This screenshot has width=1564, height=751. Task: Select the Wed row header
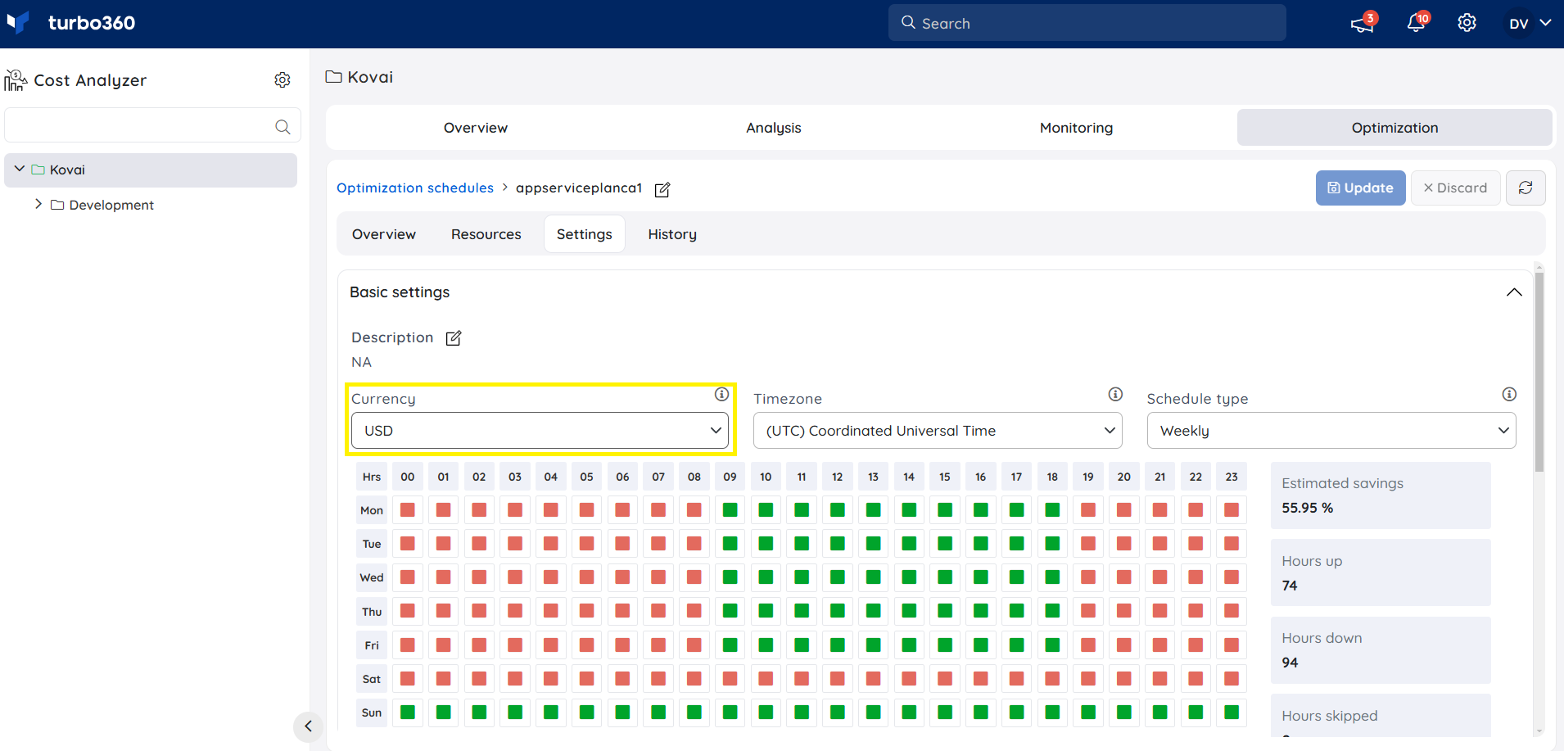tap(372, 577)
